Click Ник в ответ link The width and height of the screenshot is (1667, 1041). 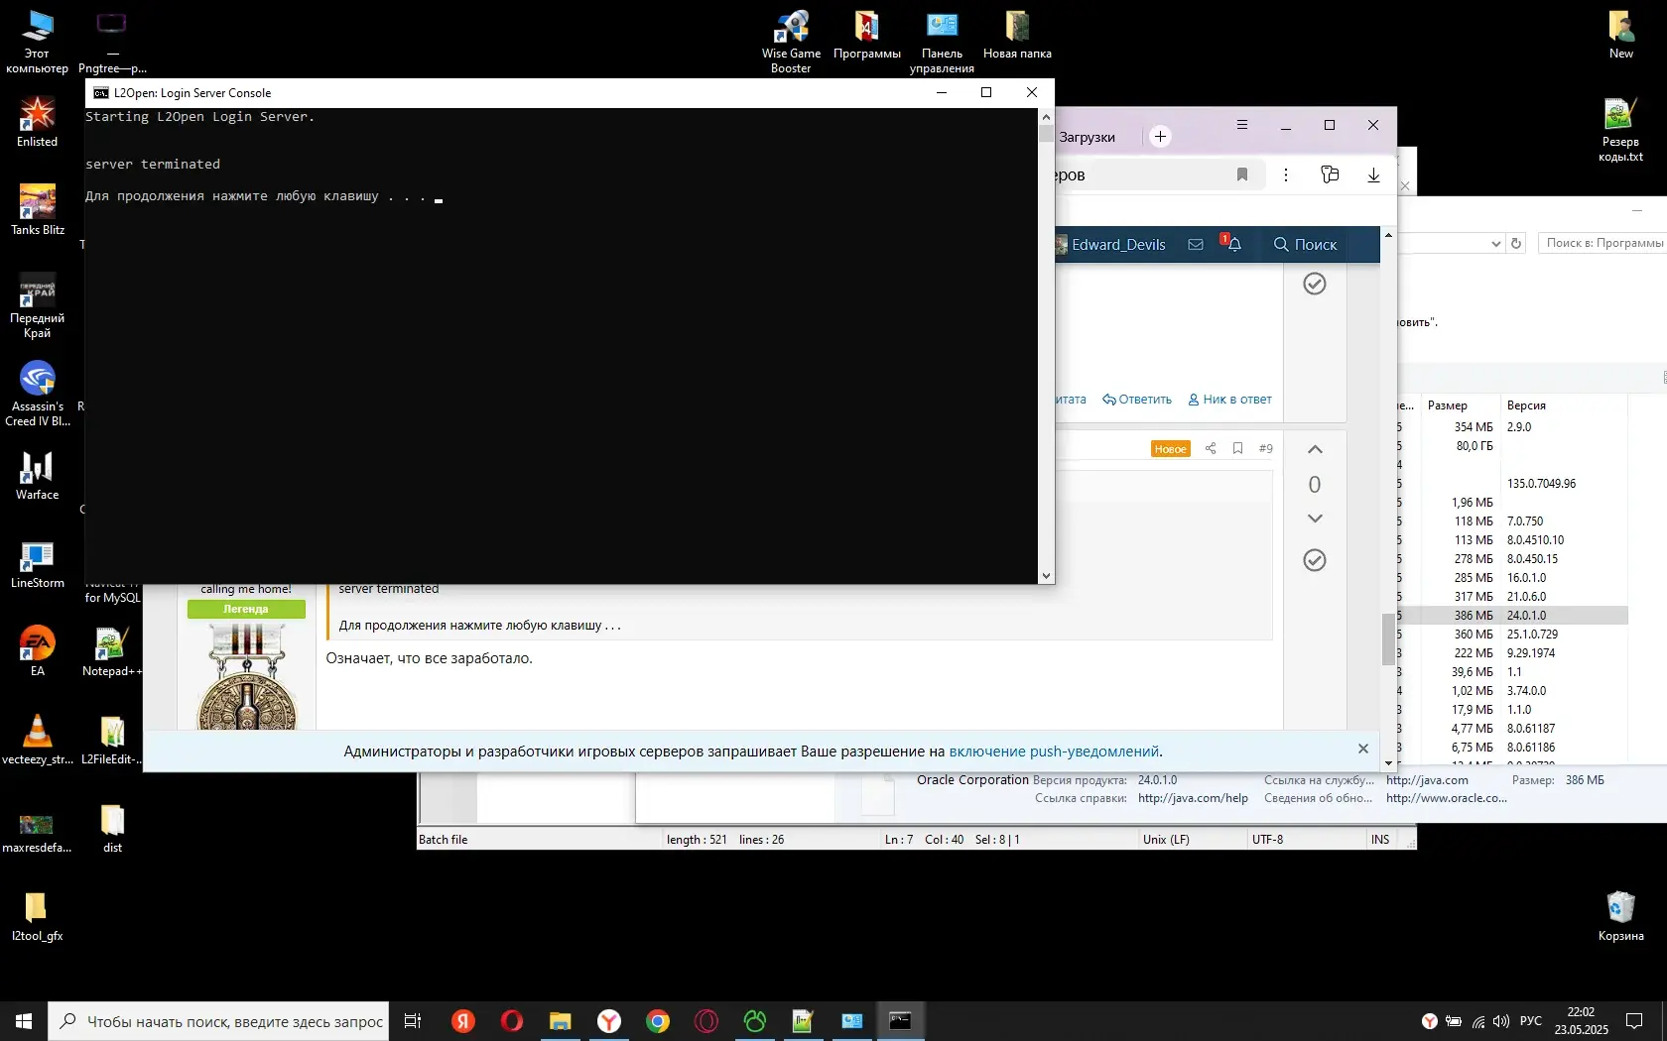tap(1229, 400)
